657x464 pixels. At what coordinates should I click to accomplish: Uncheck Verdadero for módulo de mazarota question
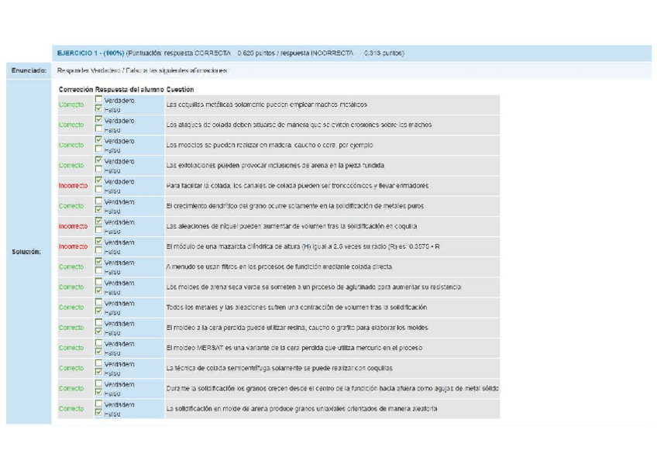tap(98, 242)
